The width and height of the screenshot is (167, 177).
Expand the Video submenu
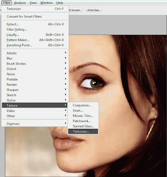click(35, 111)
